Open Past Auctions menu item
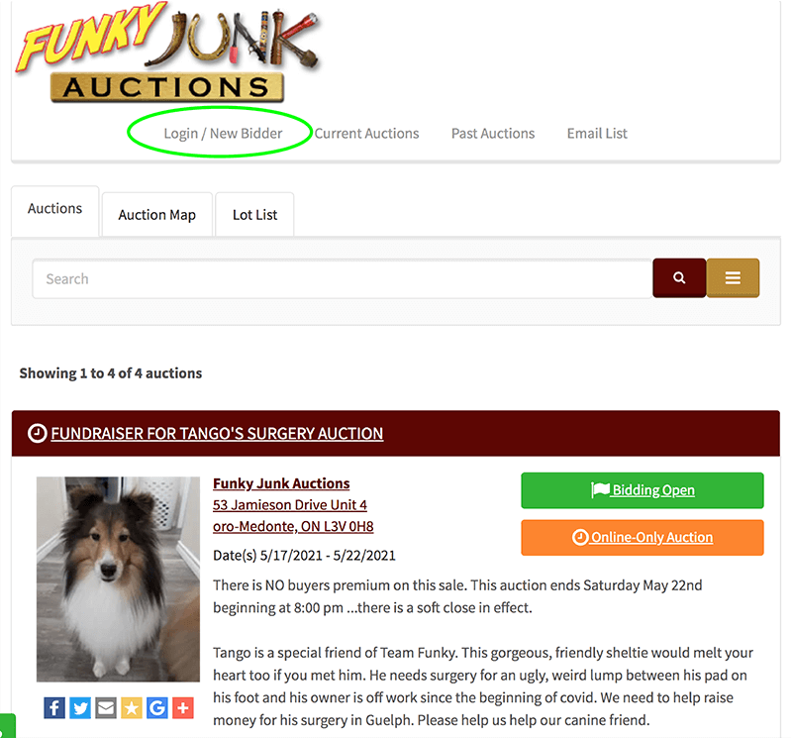The width and height of the screenshot is (792, 738). tap(493, 133)
